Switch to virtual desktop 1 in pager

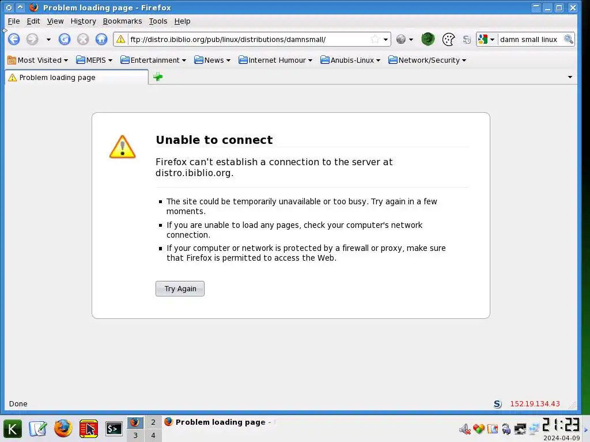(135, 422)
